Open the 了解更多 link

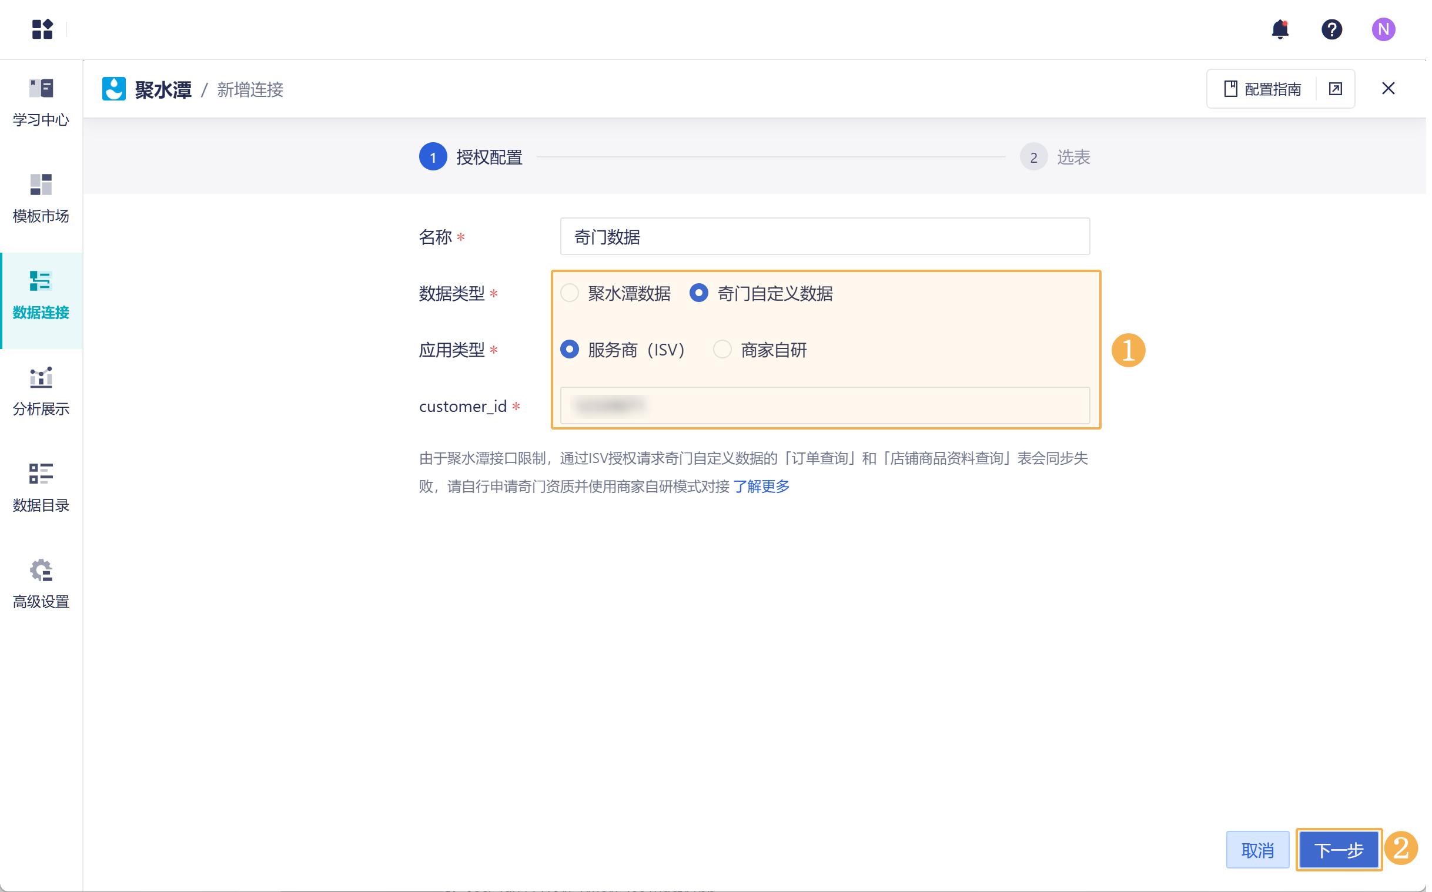[761, 486]
